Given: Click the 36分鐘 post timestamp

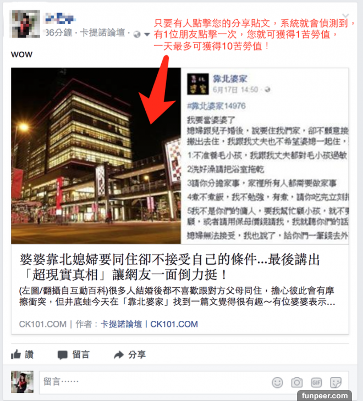Looking at the screenshot, I should point(59,33).
